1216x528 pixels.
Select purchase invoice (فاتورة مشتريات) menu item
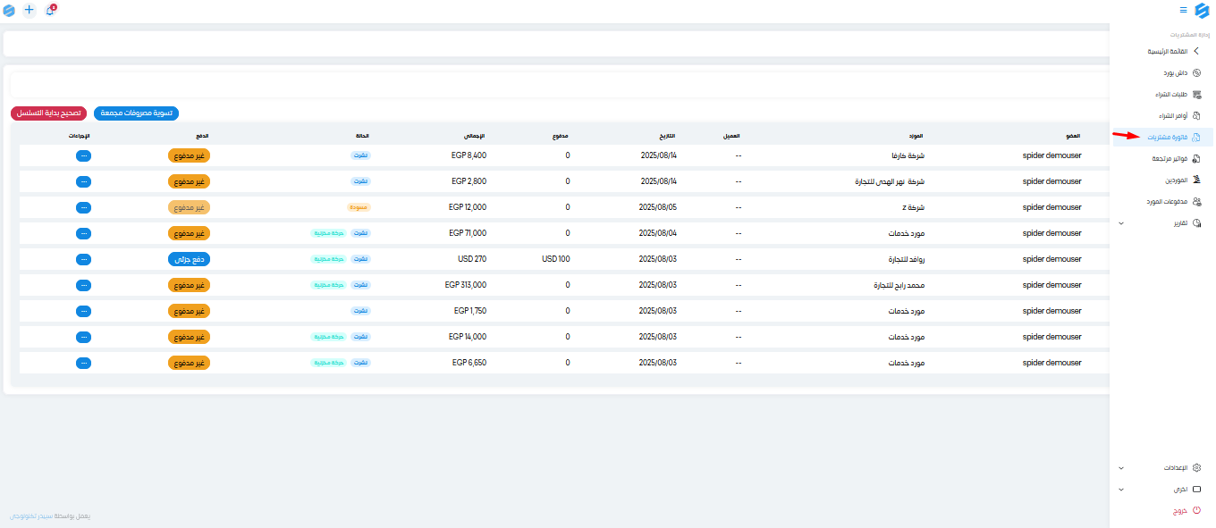pos(1162,137)
